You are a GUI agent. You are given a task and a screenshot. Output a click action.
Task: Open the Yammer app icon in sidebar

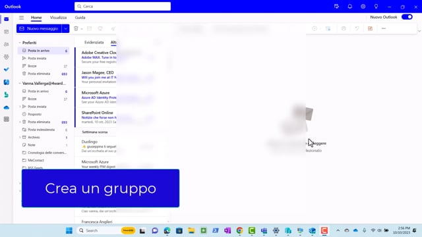coord(7,82)
